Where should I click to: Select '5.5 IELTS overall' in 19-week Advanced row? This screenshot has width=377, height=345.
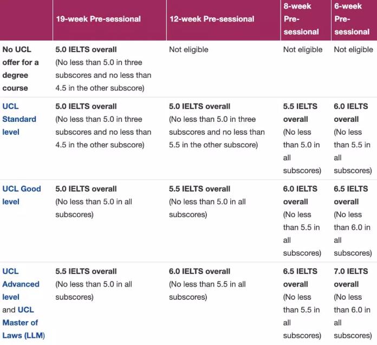point(86,271)
